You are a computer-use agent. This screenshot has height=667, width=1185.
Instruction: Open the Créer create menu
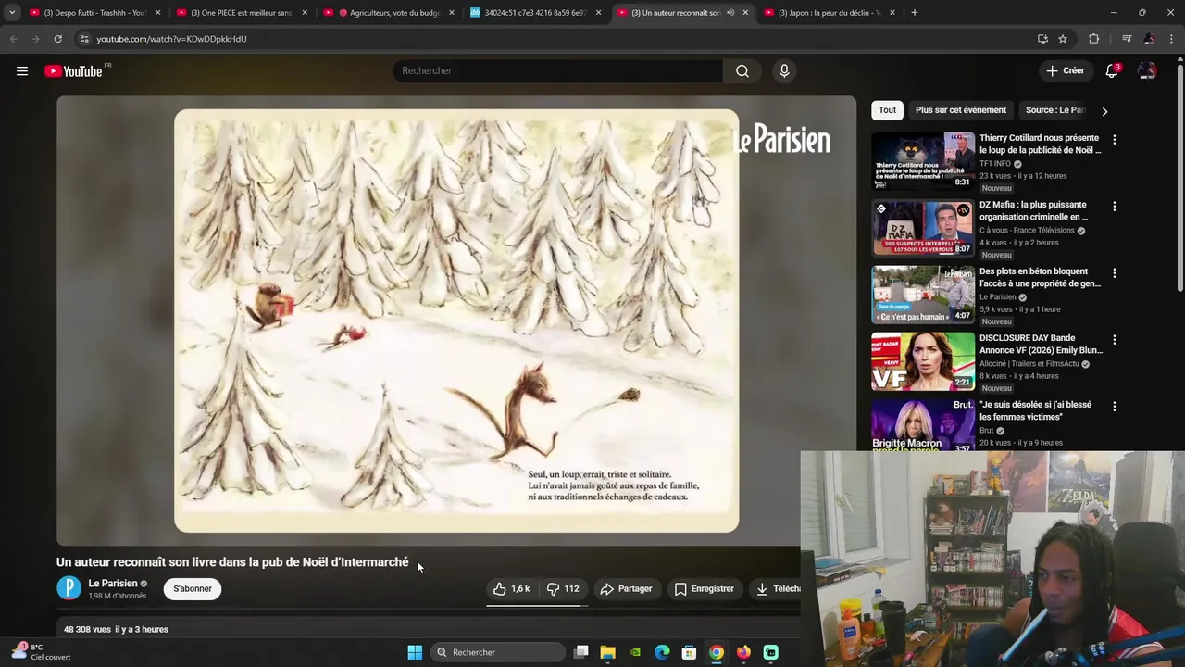(x=1065, y=70)
